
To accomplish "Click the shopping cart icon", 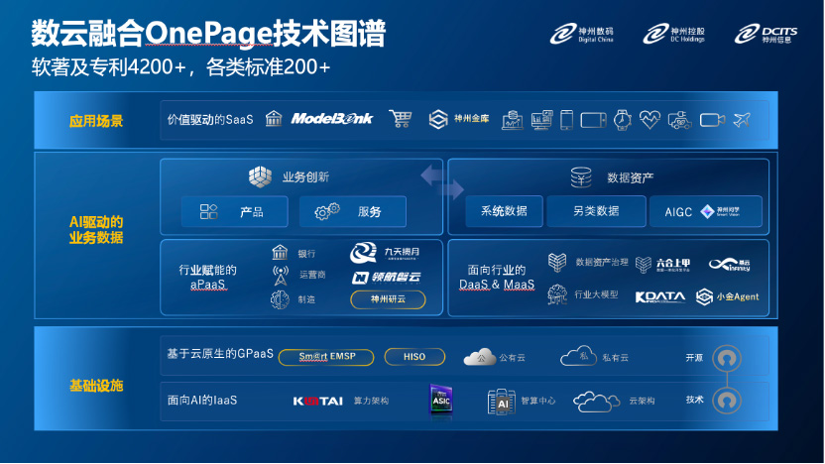I will point(401,119).
